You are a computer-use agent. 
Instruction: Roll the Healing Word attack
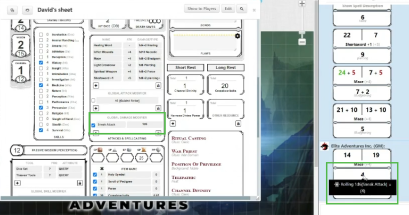click(x=107, y=45)
